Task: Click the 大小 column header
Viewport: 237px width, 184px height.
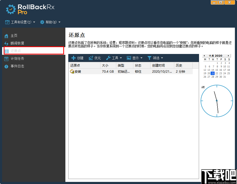Action: [x=106, y=65]
